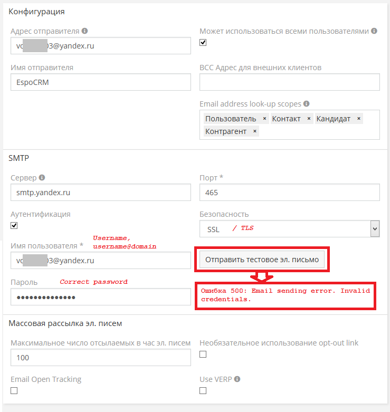Toggle the Аутентификация checkbox

pyautogui.click(x=14, y=226)
